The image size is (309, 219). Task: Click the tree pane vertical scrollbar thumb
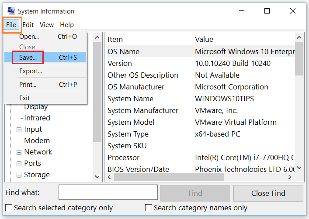click(97, 92)
